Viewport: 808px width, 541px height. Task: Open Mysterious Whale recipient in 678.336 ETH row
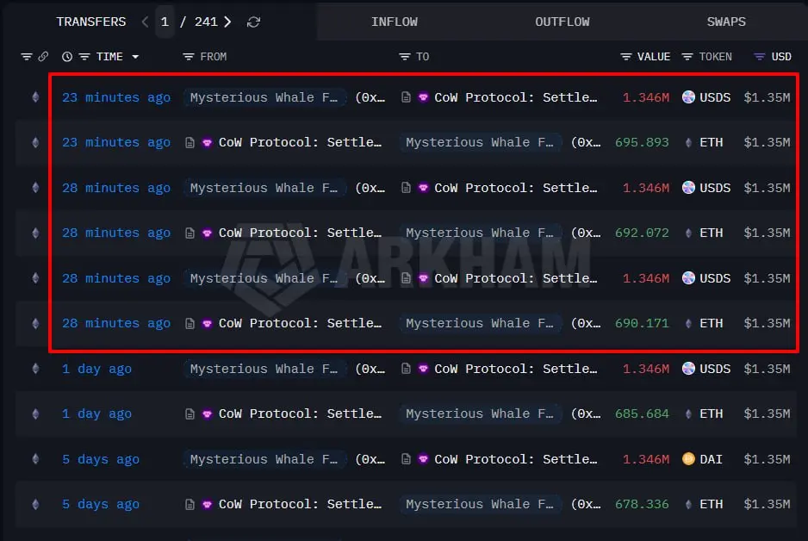[x=481, y=504]
